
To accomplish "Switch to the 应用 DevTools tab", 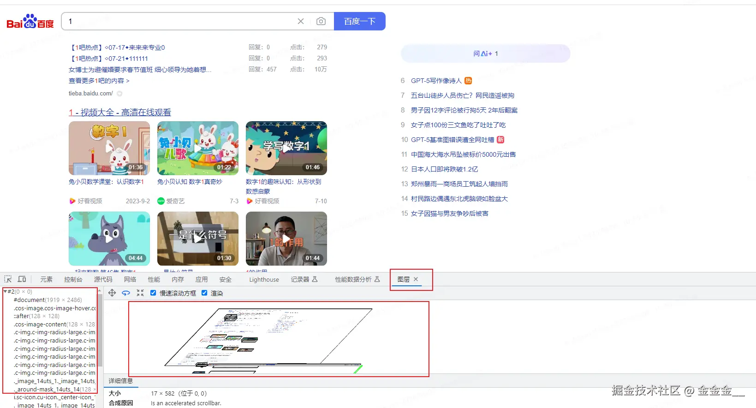I will point(202,279).
